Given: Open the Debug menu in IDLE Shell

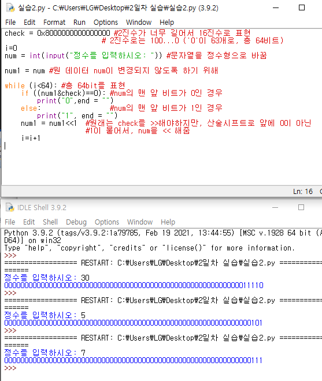Looking at the screenshot, I should tap(76, 222).
